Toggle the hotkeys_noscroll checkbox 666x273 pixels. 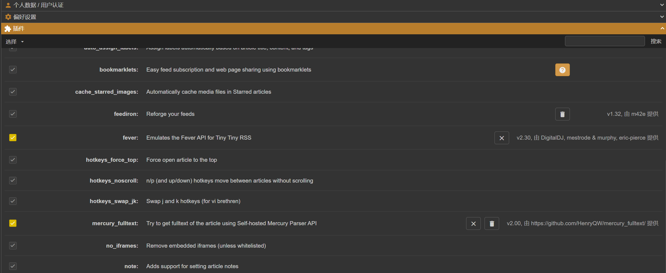(13, 180)
